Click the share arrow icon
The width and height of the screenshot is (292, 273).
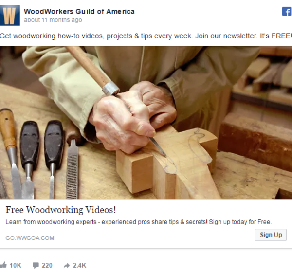67,265
